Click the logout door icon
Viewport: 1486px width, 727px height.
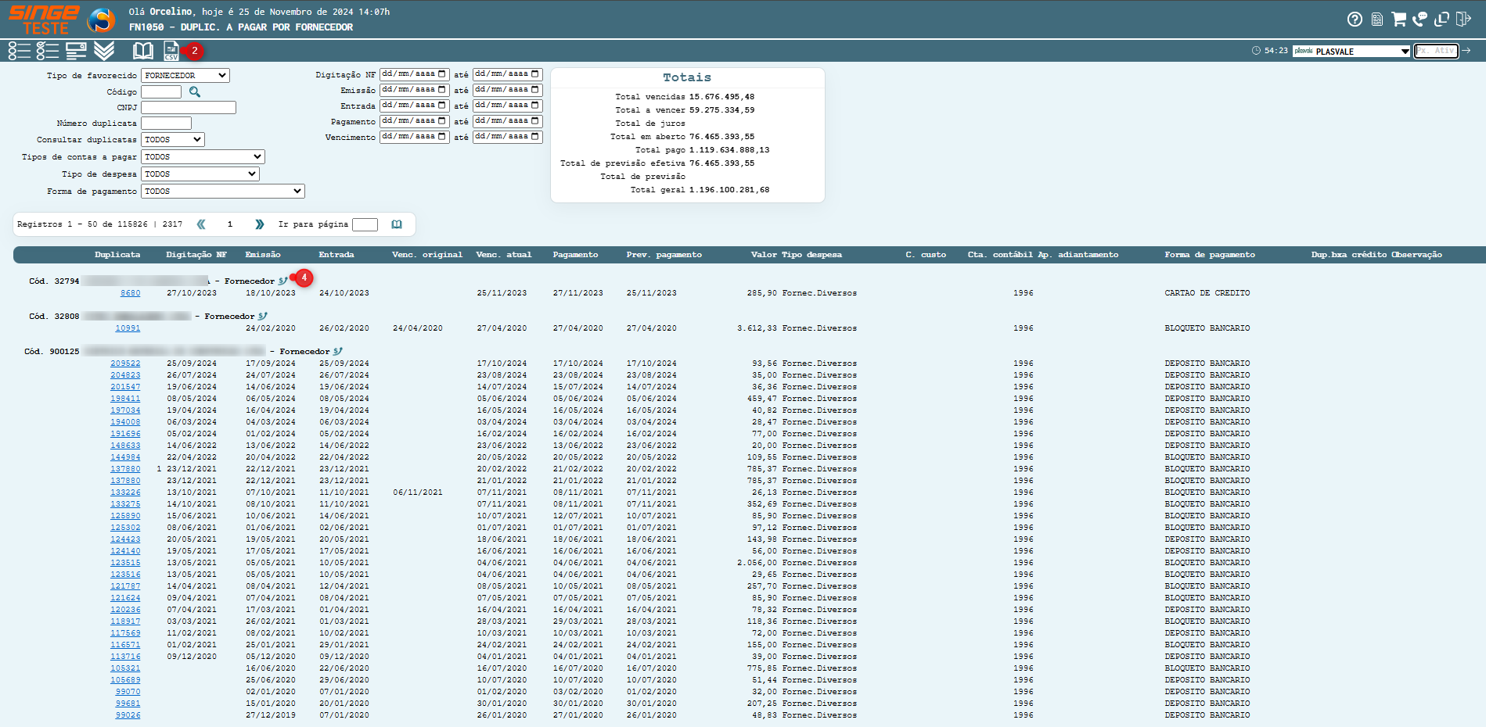coord(1463,20)
